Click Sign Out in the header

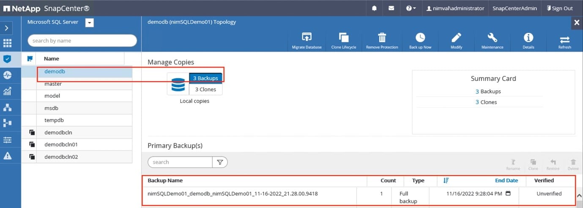click(x=559, y=8)
